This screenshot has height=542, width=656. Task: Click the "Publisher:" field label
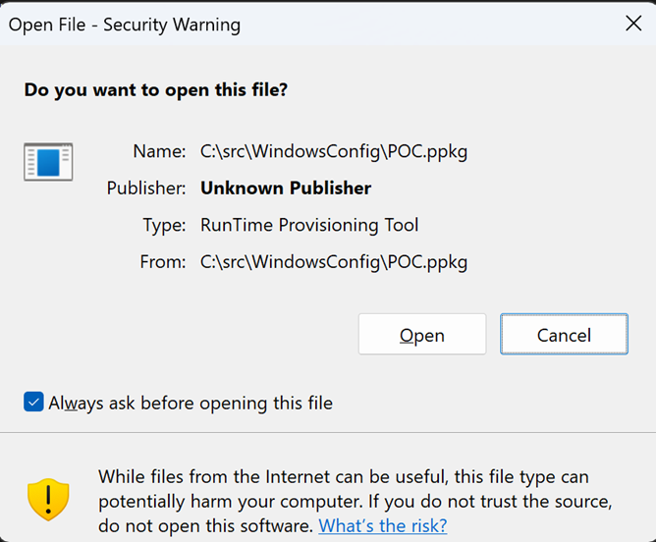[146, 188]
